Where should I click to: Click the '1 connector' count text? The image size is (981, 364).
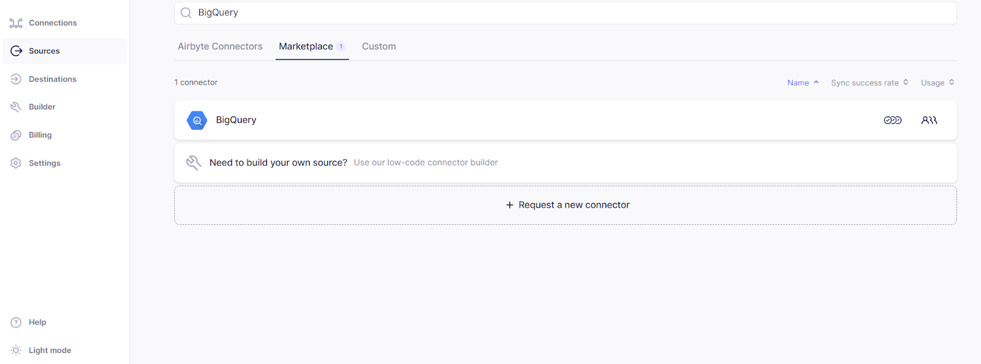[196, 83]
